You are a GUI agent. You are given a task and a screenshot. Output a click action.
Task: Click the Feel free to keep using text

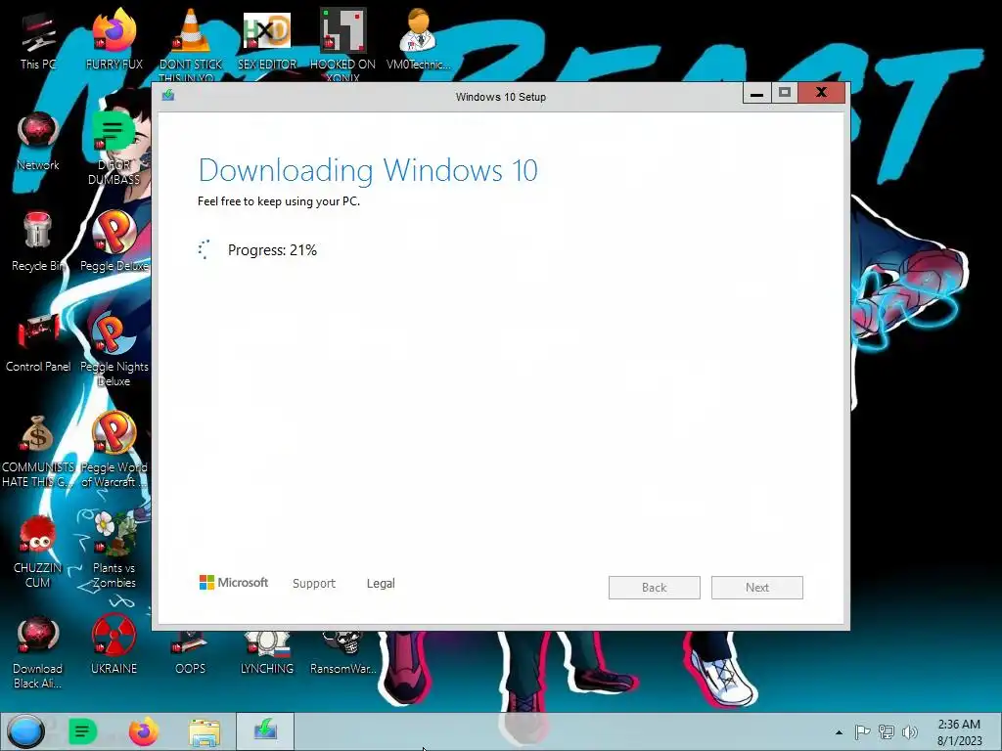279,201
